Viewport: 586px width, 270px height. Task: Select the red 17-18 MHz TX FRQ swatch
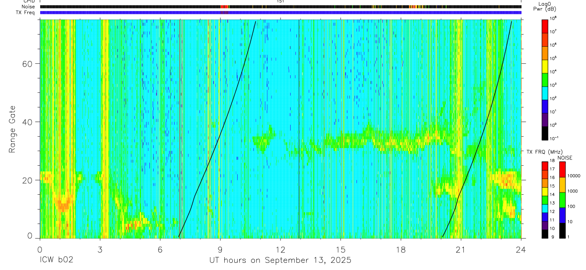coord(545,166)
